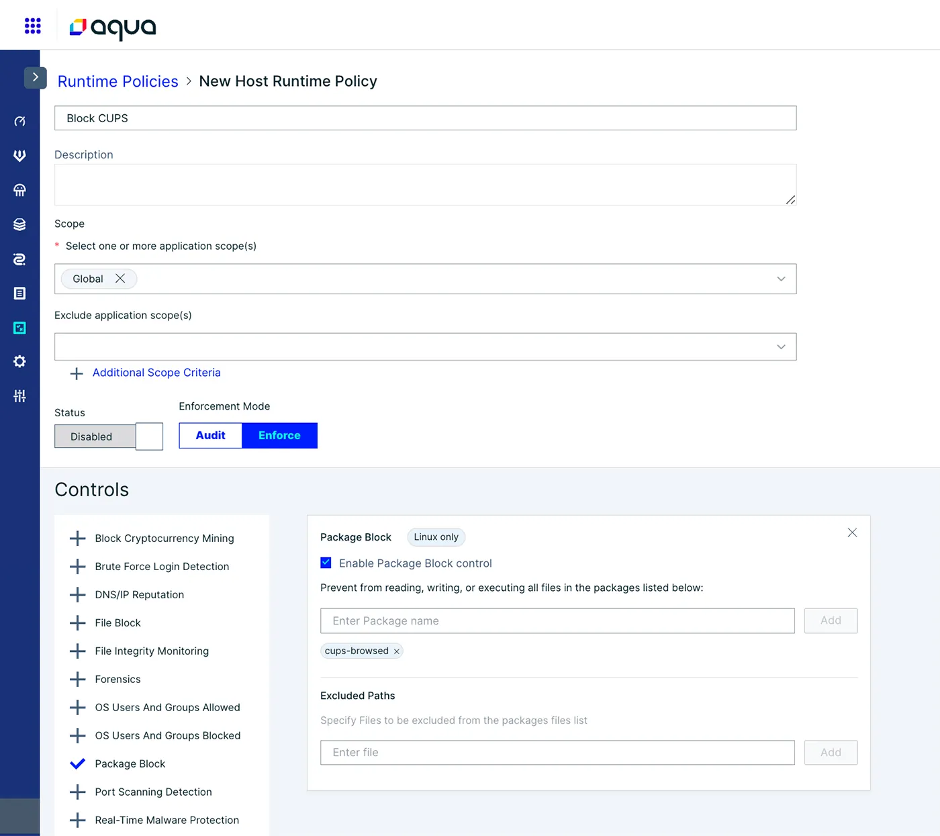Open the settings gear icon in the sidebar
Viewport: 940px width, 836px height.
[19, 361]
